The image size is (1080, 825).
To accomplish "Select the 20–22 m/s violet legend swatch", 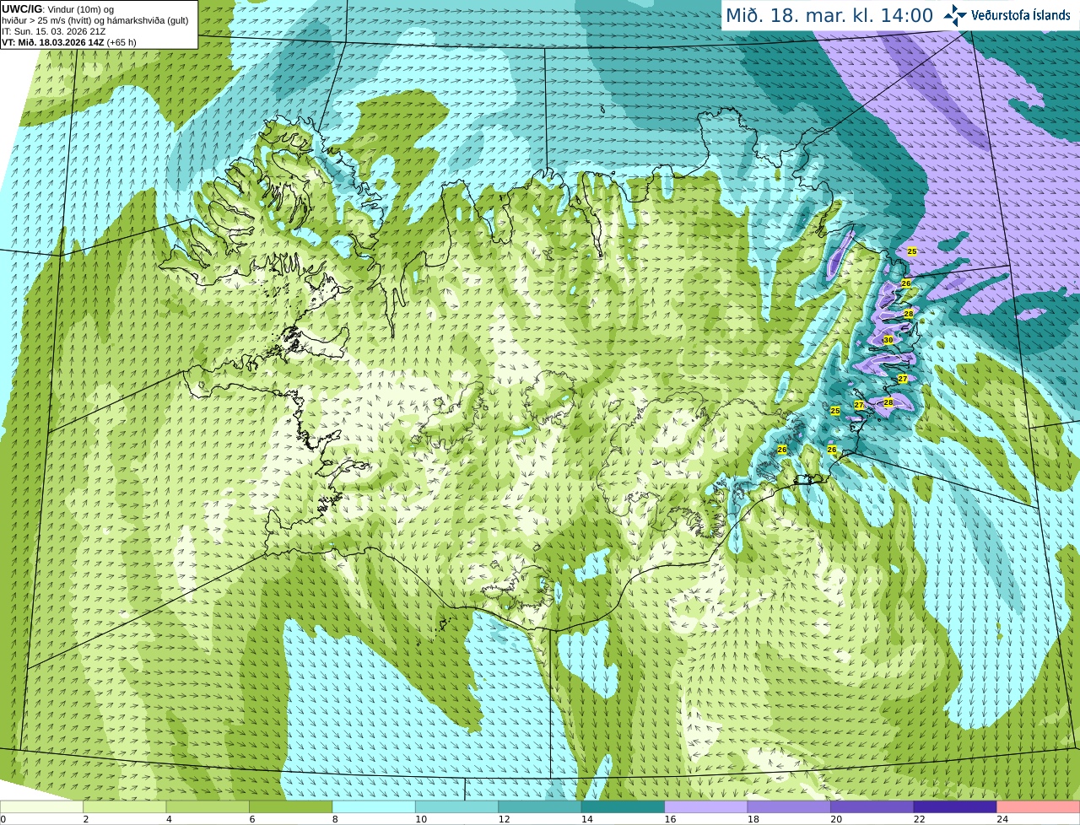I will [872, 806].
